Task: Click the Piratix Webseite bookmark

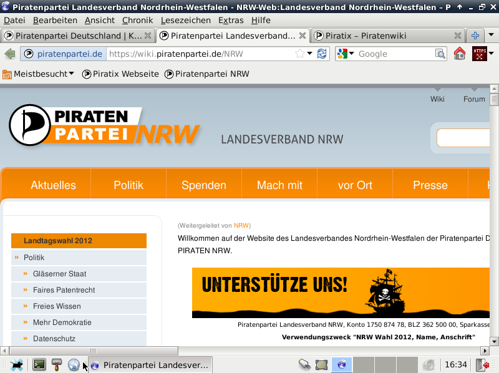Action: click(x=120, y=74)
